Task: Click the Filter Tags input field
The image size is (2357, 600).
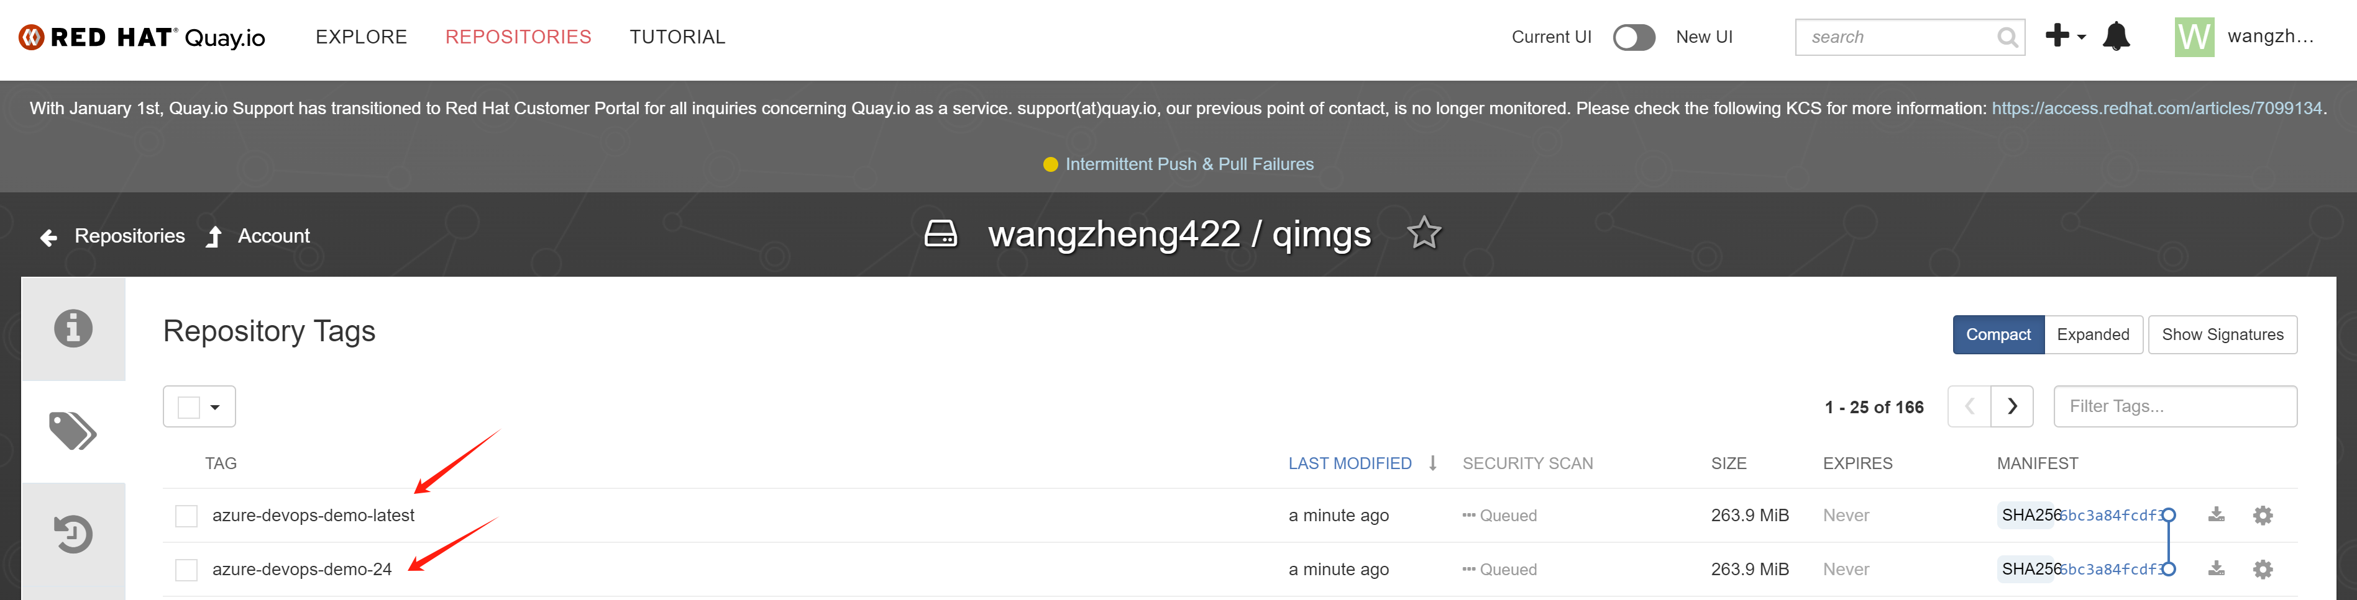Action: [x=2174, y=406]
